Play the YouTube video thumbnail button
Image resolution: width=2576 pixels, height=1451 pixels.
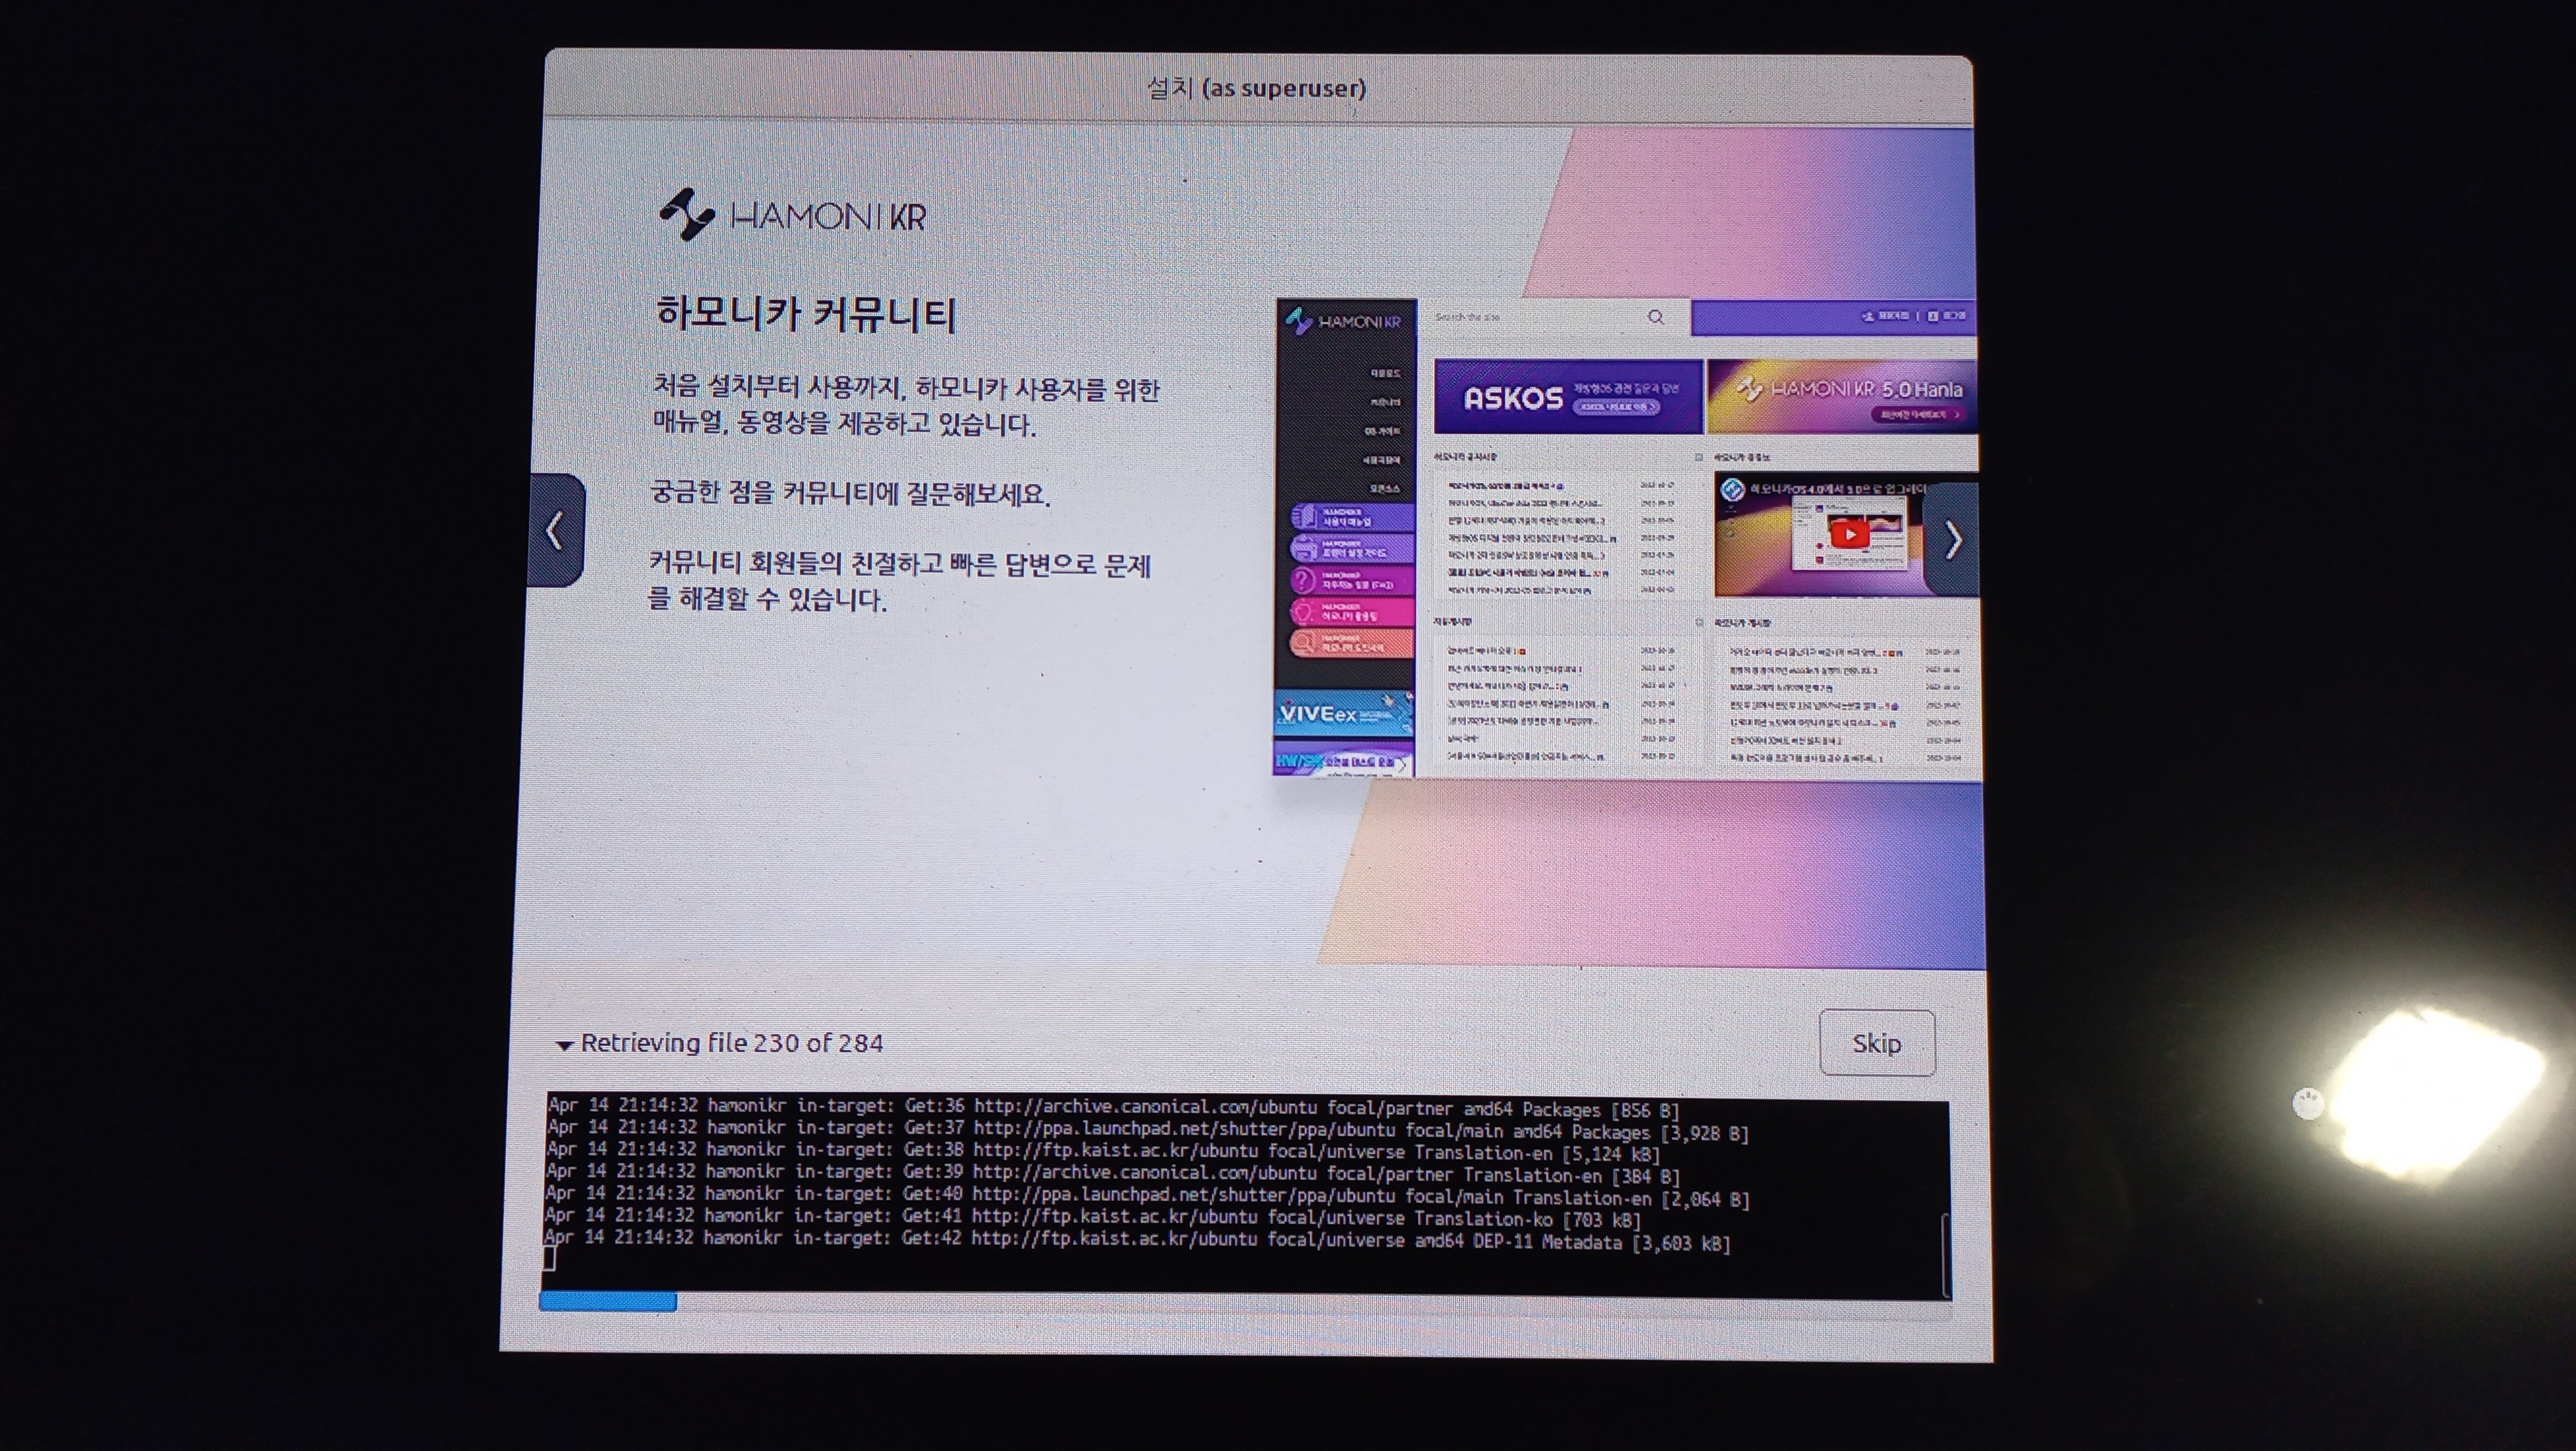(x=1849, y=534)
